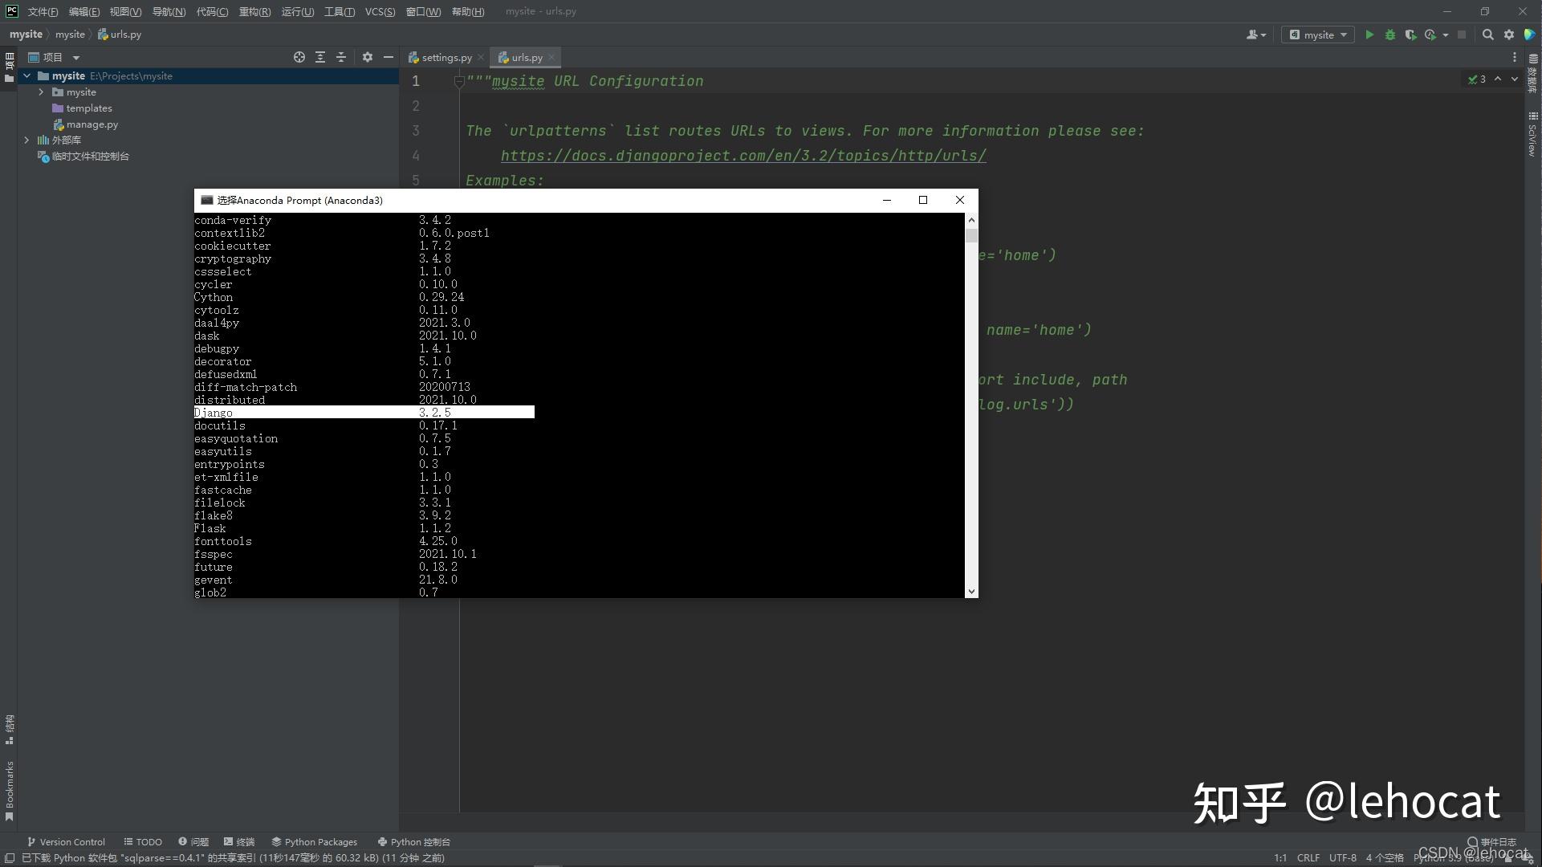Switch to the settings.py editor tab
Image resolution: width=1542 pixels, height=867 pixels.
[446, 58]
